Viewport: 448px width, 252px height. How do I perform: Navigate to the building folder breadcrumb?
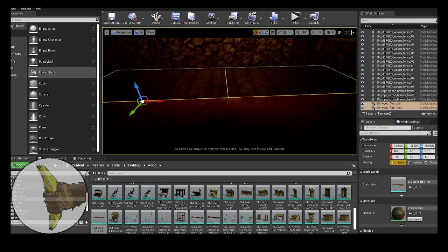[x=134, y=165]
